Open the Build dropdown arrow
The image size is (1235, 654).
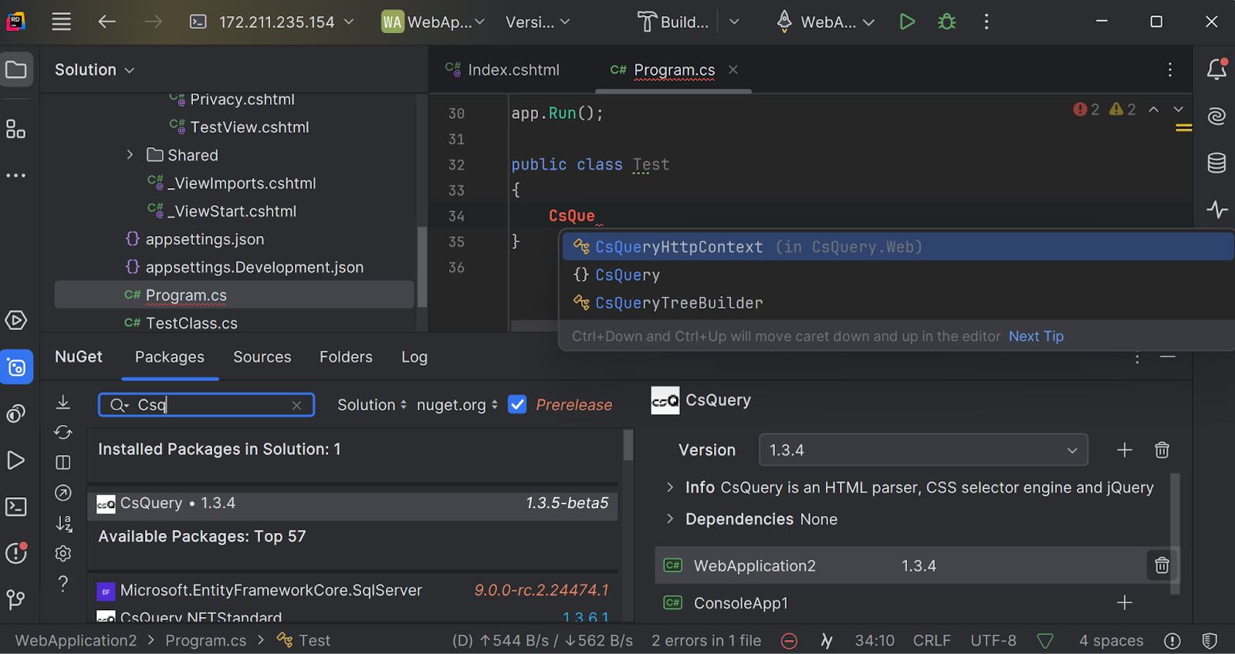coord(734,22)
